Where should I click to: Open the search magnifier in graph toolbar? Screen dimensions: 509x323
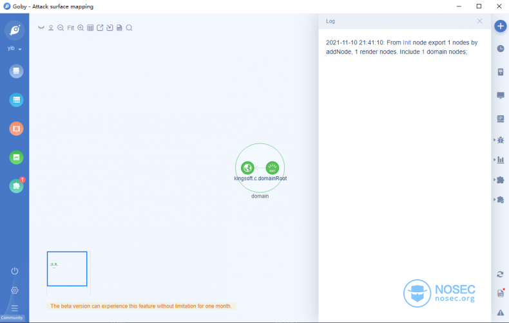coord(130,28)
